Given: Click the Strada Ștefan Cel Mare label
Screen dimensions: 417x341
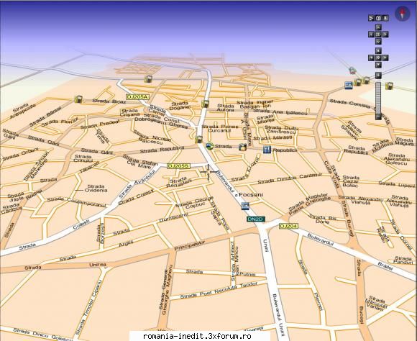Looking at the screenshot, I should click(140, 161).
